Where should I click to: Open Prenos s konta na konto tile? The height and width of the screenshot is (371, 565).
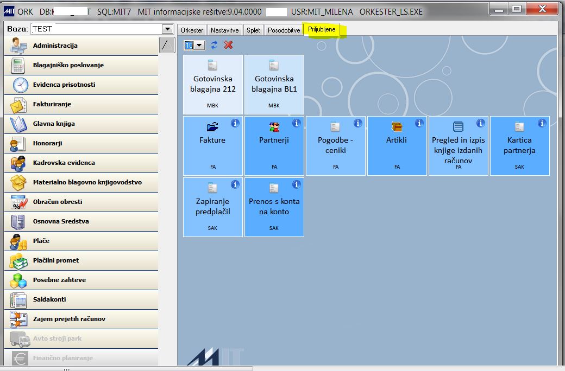click(274, 207)
